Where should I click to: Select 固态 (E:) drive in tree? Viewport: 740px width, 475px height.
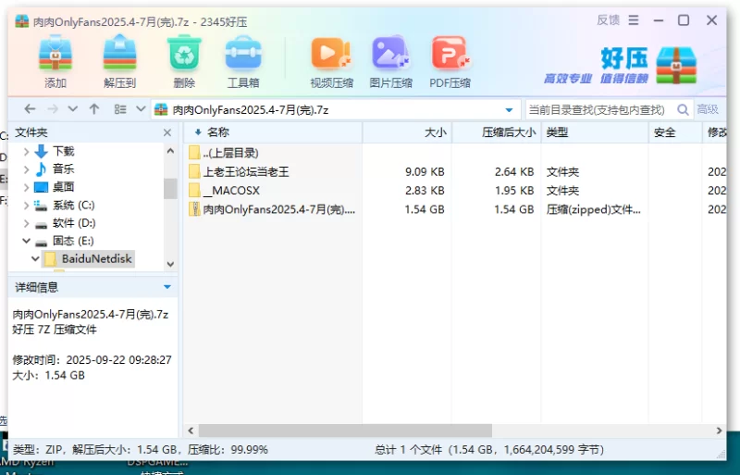(x=73, y=241)
